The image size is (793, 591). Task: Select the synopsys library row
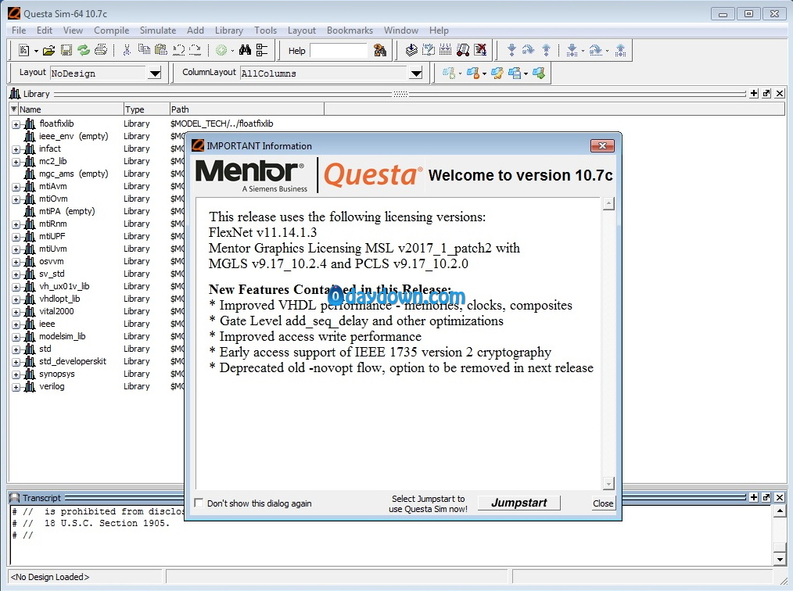click(56, 374)
